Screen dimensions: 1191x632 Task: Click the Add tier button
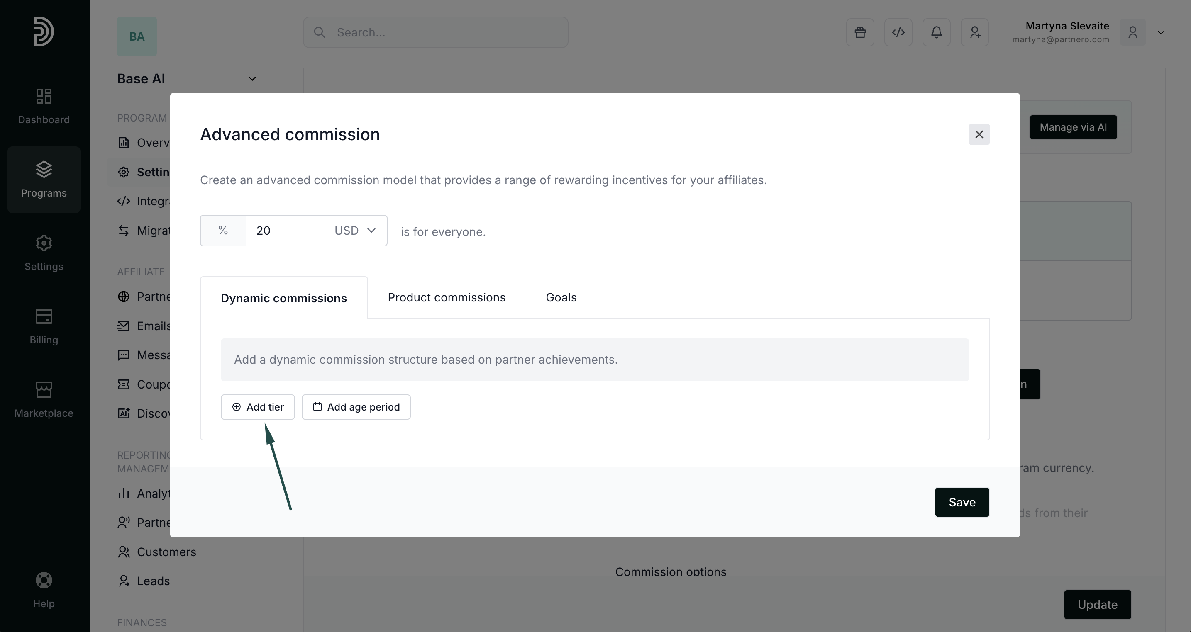click(x=258, y=407)
